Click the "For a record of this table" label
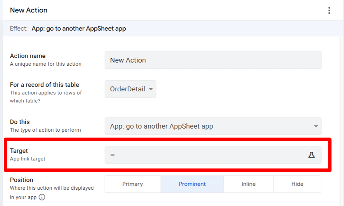This screenshot has height=206, width=344. tap(44, 85)
